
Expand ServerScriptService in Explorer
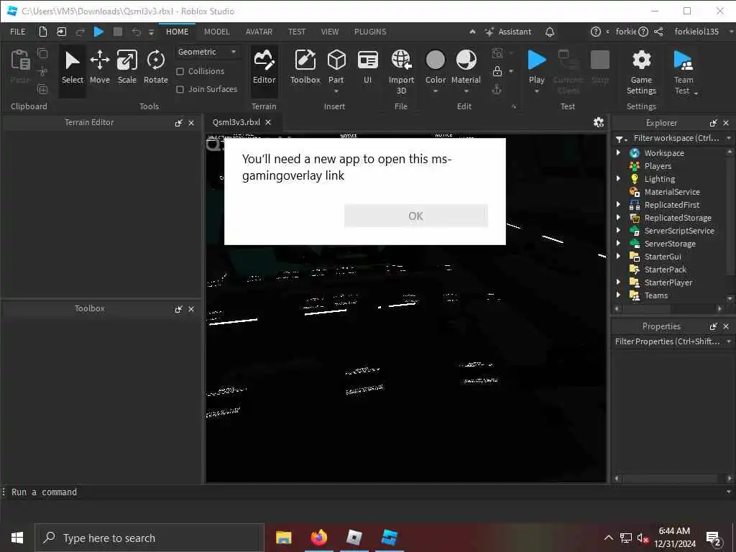(x=618, y=230)
